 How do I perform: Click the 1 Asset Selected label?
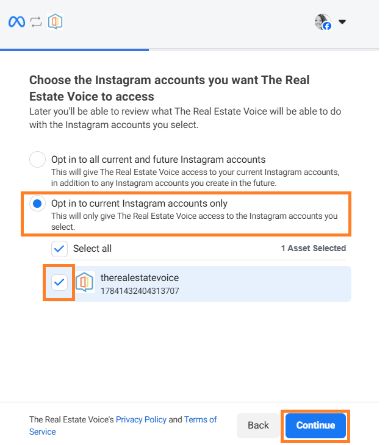(x=314, y=248)
